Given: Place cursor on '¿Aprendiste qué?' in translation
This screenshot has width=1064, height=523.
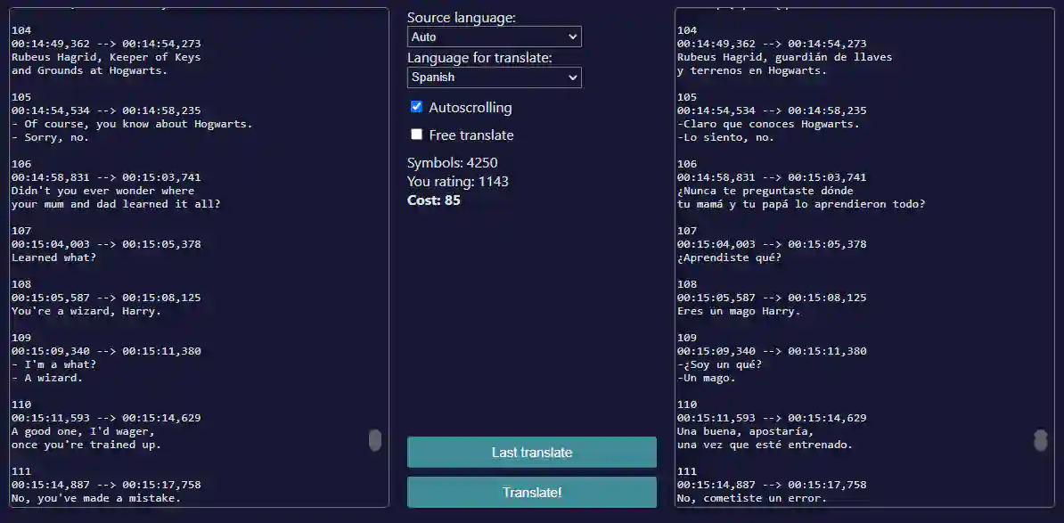Looking at the screenshot, I should (x=729, y=257).
